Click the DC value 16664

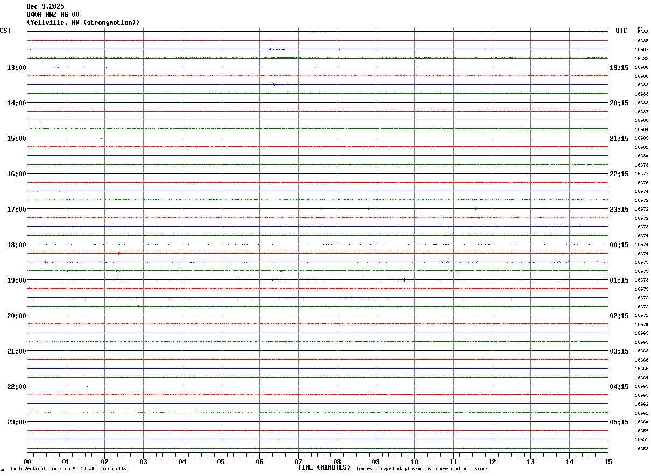[x=641, y=378]
